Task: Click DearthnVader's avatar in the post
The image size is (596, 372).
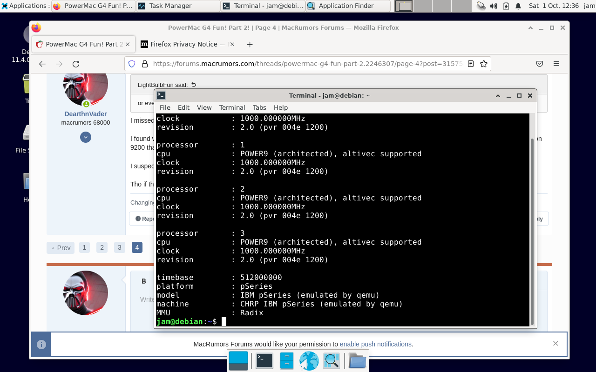Action: [86, 89]
